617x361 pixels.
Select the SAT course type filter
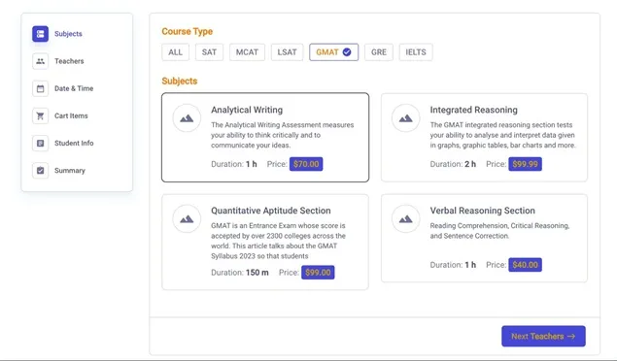(x=209, y=52)
